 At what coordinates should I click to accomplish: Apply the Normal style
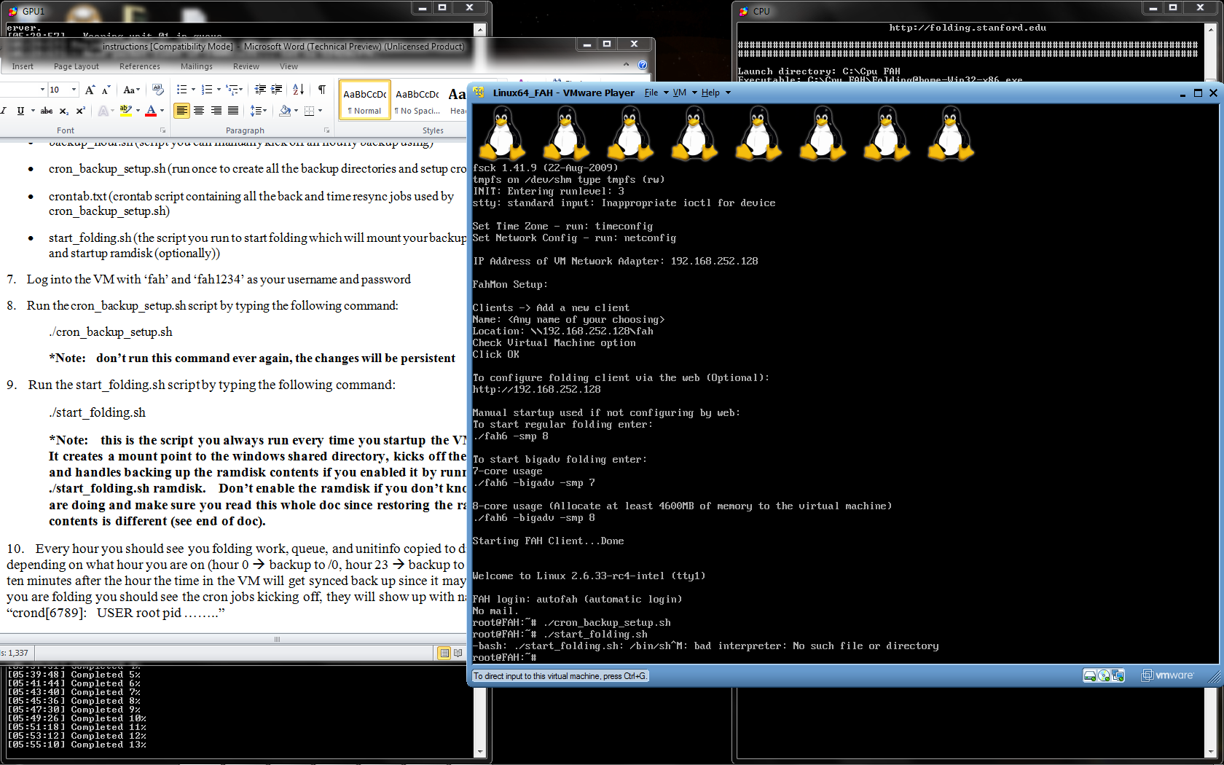(365, 101)
